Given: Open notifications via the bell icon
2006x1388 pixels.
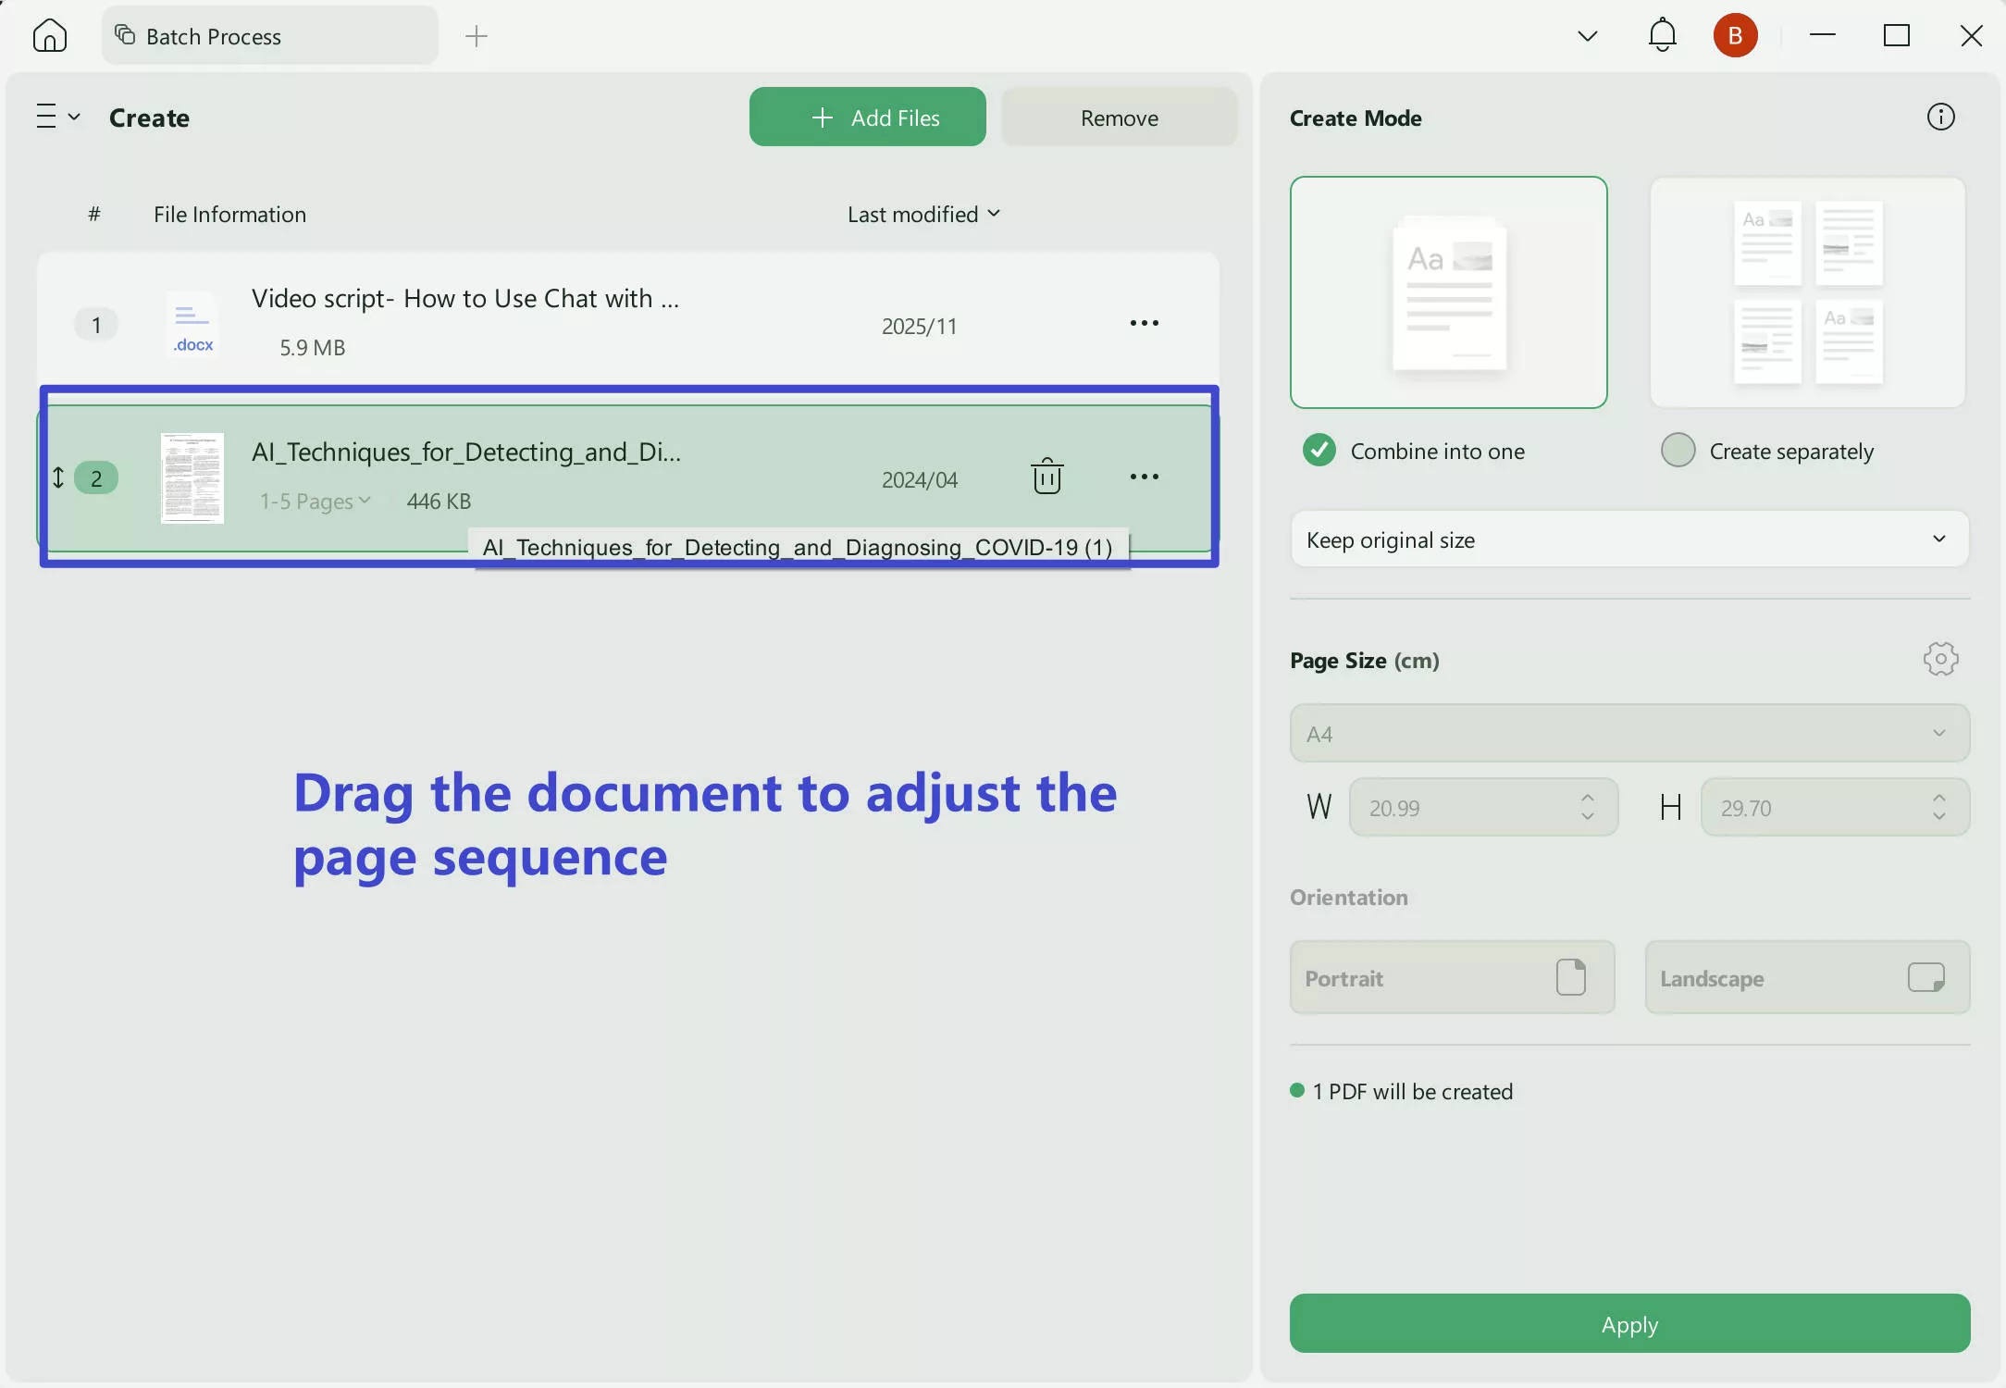Looking at the screenshot, I should [x=1661, y=35].
